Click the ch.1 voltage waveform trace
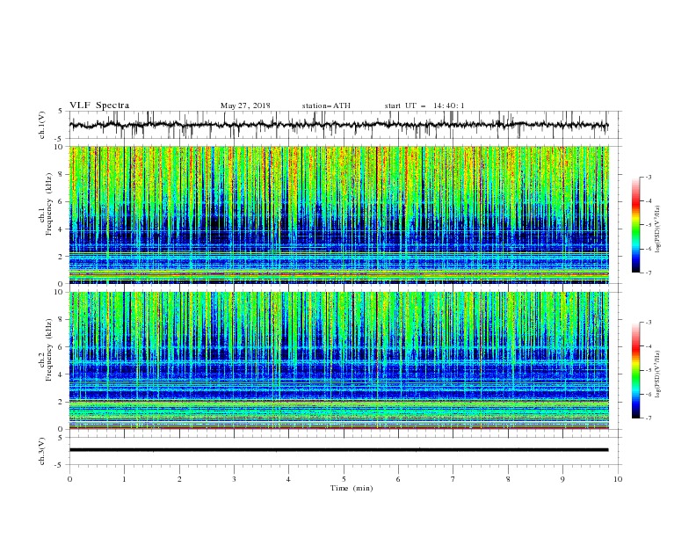 [x=338, y=125]
